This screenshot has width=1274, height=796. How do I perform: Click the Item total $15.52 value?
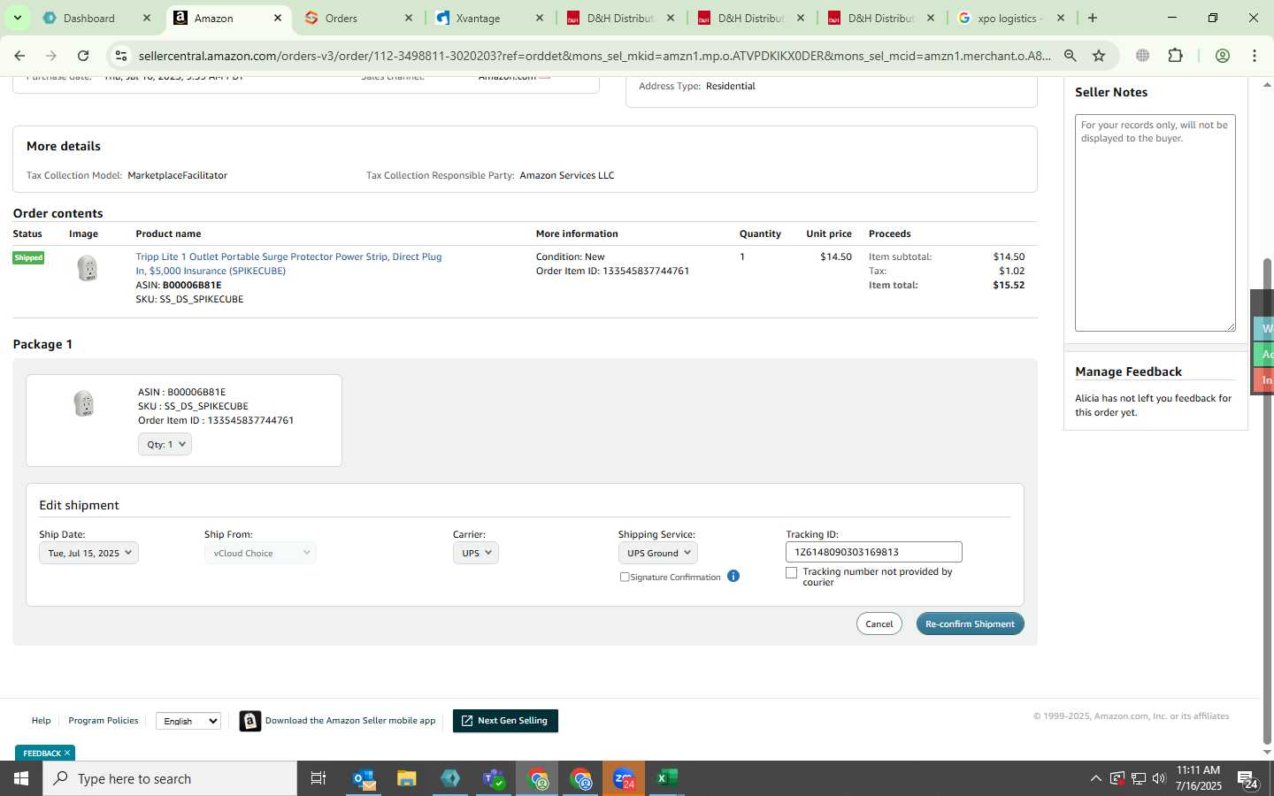tap(1009, 285)
